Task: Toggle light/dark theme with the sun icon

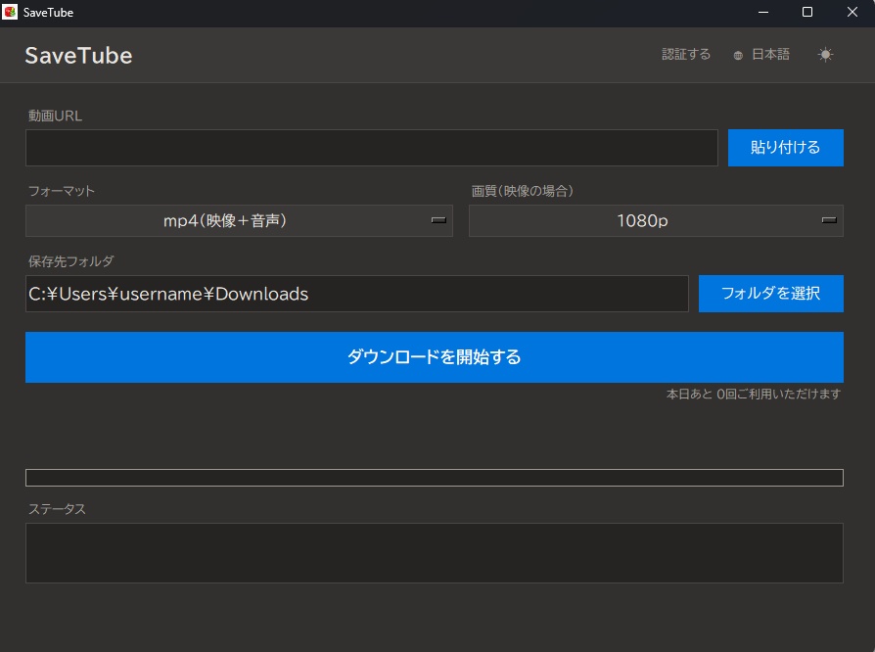Action: tap(825, 54)
